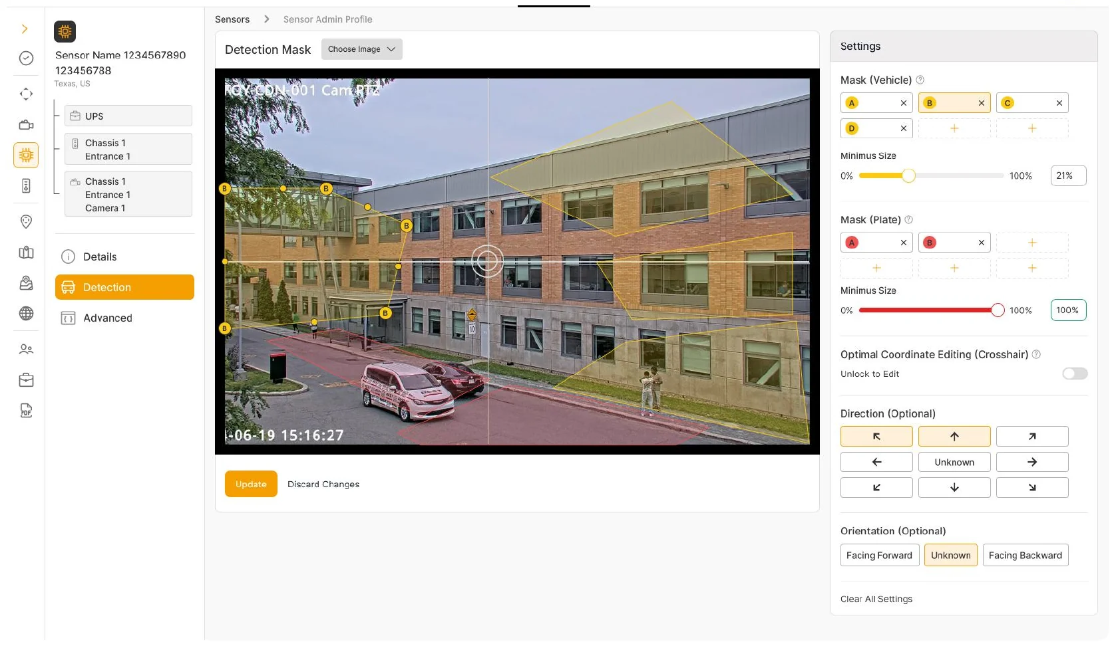Open the Choose Image dropdown
Viewport: 1112px width, 646px height.
[x=362, y=49]
